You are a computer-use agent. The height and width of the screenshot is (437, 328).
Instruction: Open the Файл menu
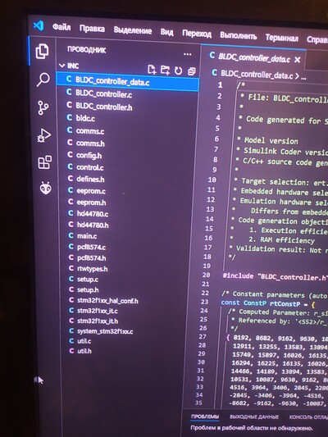point(61,27)
